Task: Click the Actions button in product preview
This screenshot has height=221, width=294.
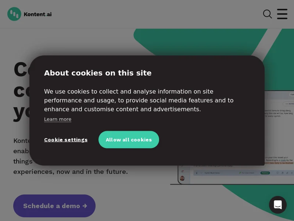Action: (x=289, y=104)
